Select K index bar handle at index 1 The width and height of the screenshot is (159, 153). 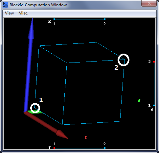tap(54, 19)
